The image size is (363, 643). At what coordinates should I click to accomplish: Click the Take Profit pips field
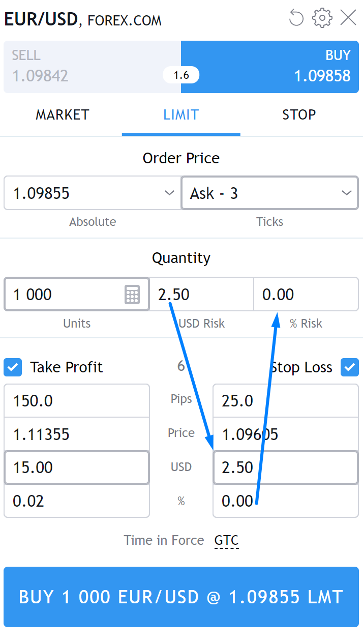[76, 401]
